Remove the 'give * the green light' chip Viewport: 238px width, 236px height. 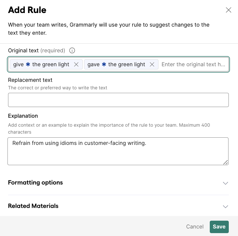(x=76, y=64)
